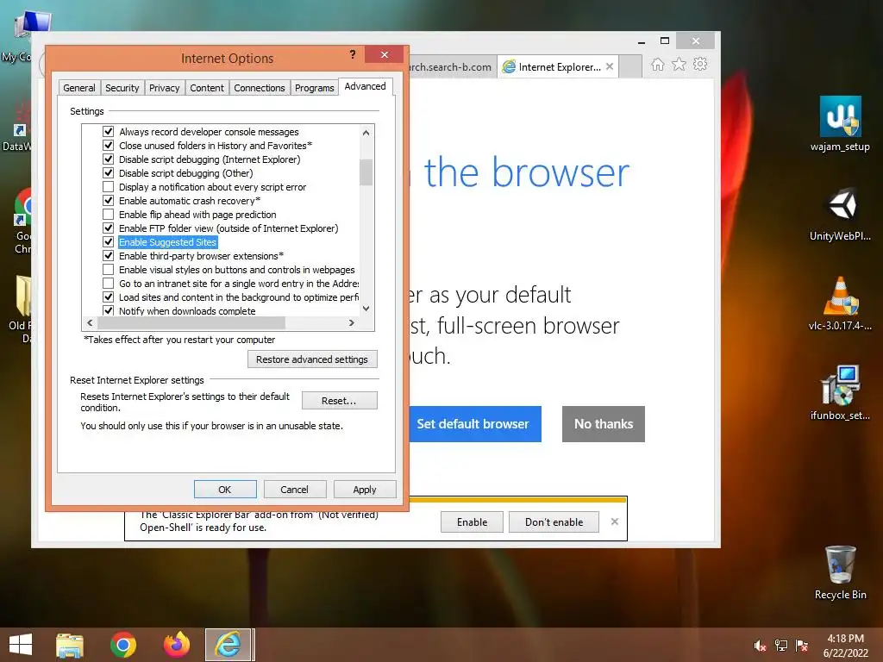Click the Internet Options help question mark
The image size is (883, 662).
[x=353, y=54]
